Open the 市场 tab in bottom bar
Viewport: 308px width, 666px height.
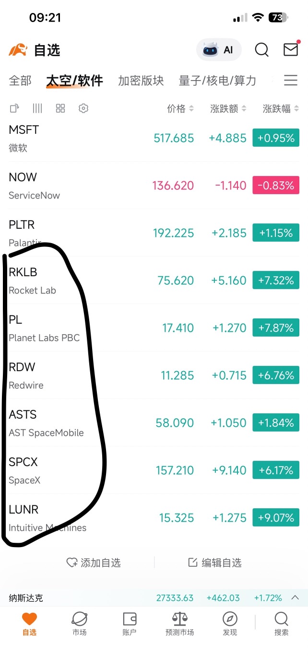click(x=80, y=624)
